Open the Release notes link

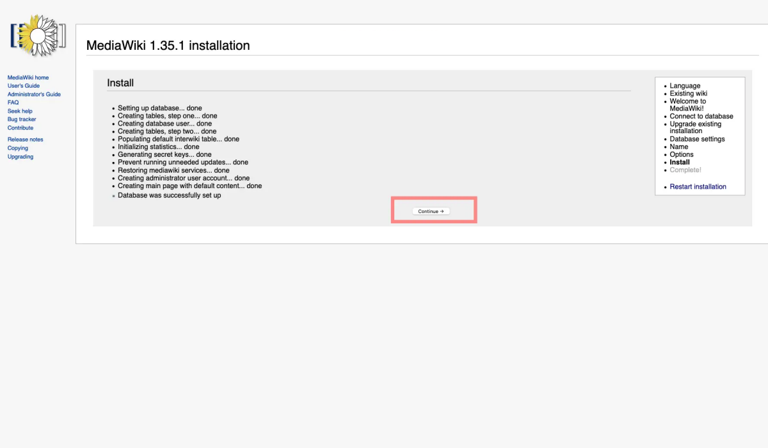[26, 140]
